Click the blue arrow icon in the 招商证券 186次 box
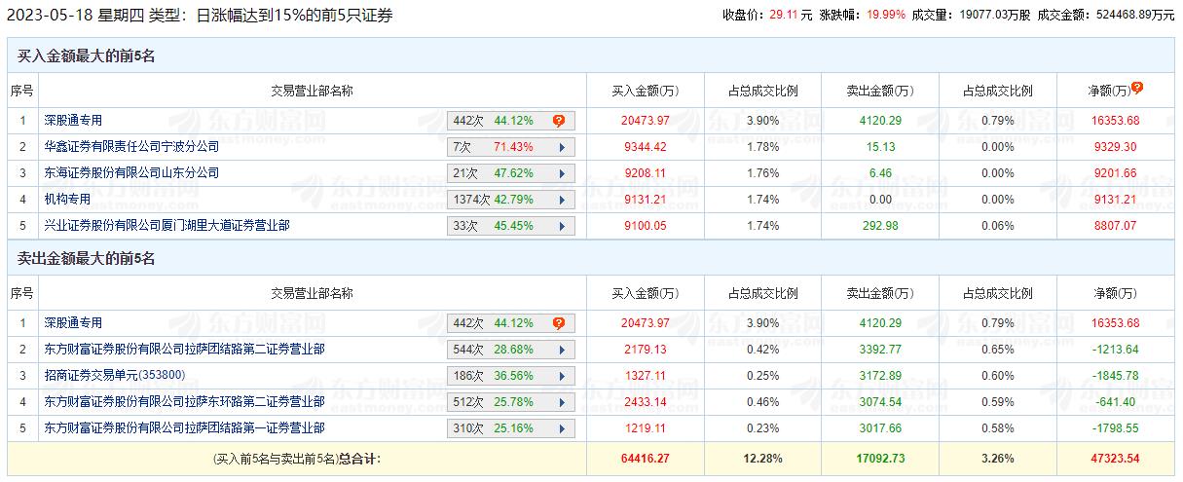Viewport: 1183px width, 482px height. [562, 376]
